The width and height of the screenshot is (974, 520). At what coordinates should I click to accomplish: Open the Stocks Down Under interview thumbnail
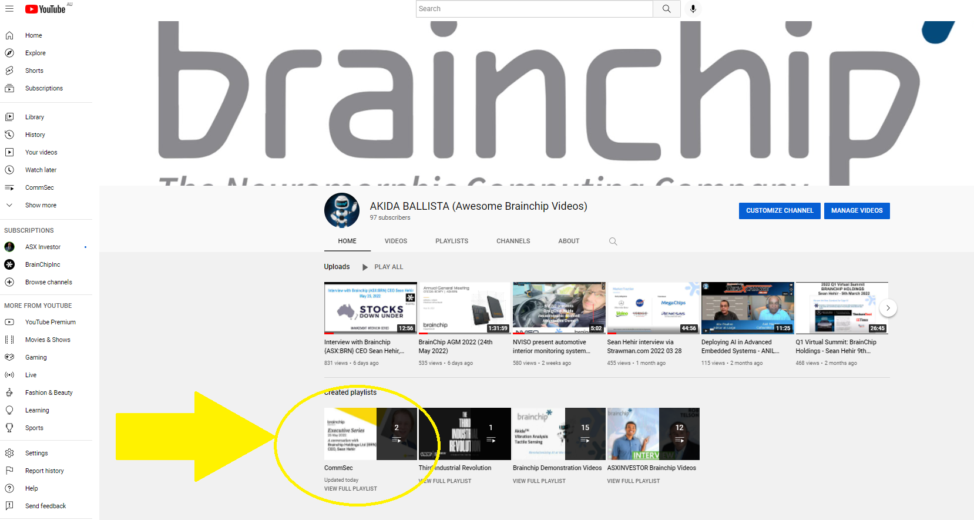coord(370,308)
